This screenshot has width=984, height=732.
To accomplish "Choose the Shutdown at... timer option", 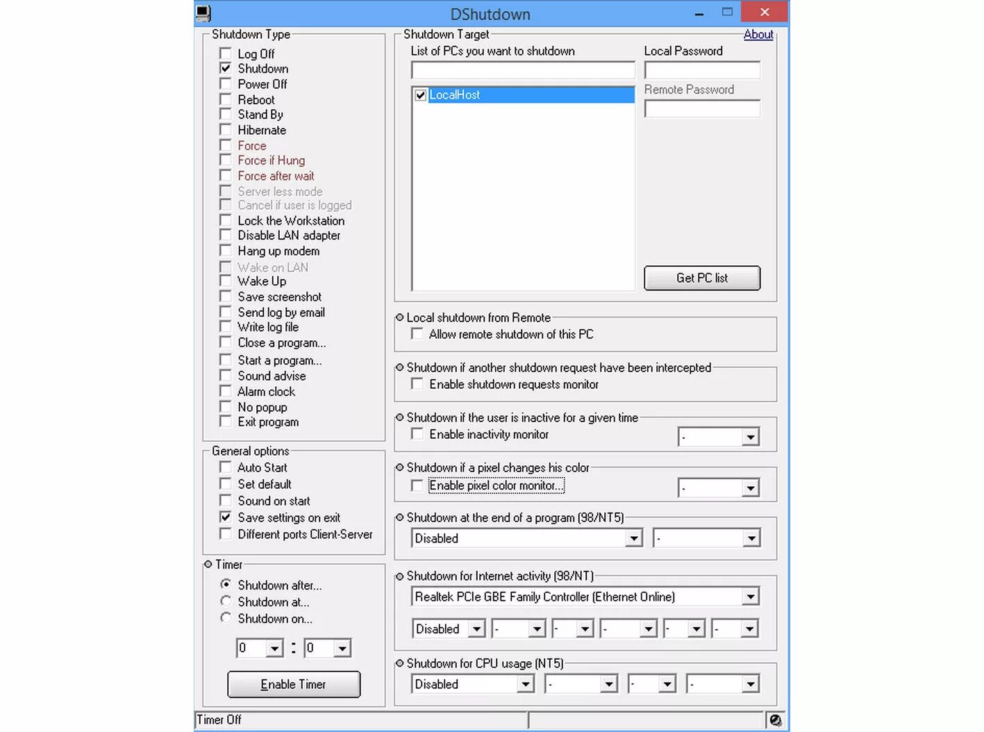I will (225, 601).
